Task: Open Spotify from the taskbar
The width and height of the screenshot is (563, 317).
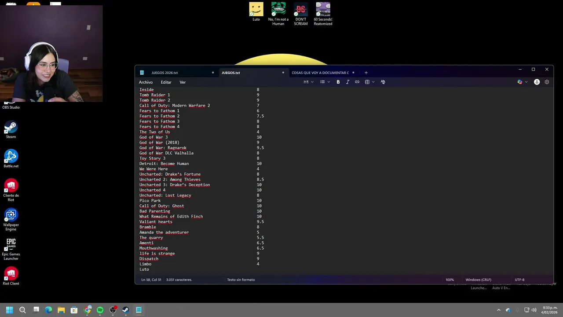Action: pyautogui.click(x=100, y=310)
